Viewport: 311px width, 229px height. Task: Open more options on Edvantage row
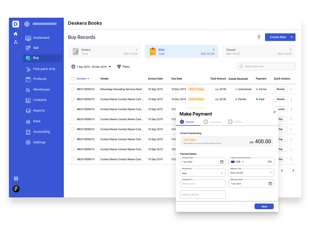[291, 89]
